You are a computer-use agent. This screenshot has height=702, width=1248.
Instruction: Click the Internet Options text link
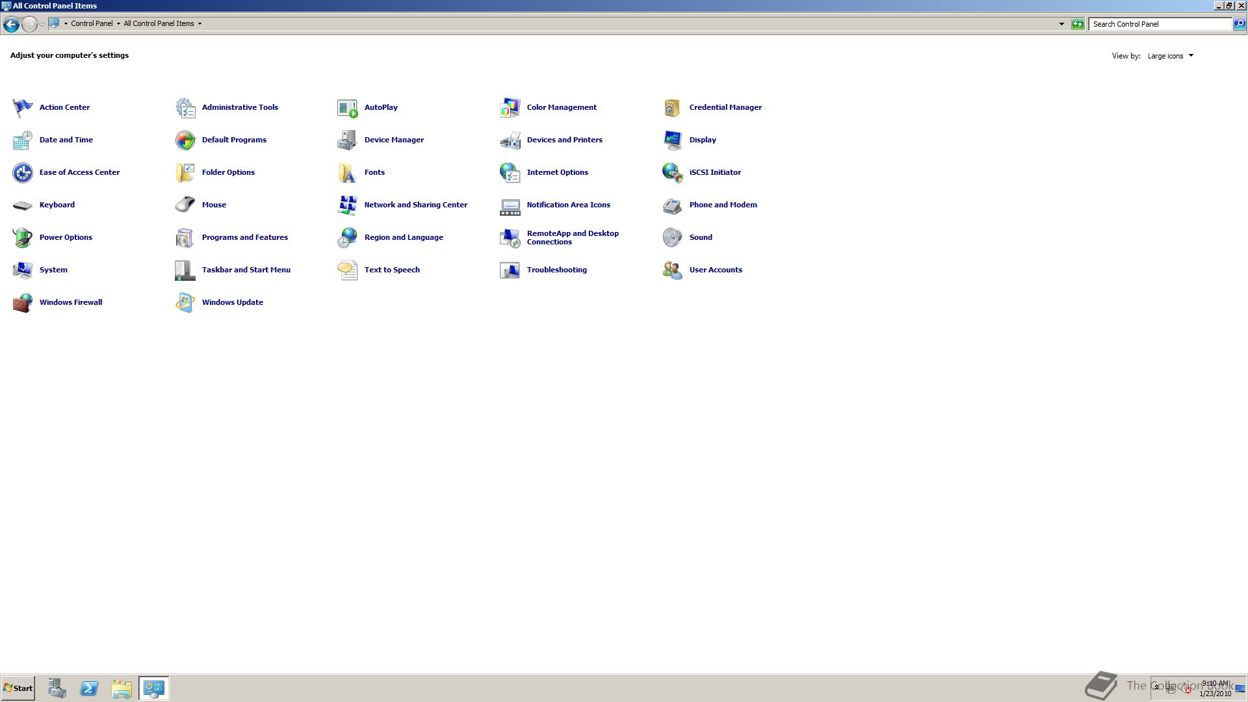557,172
